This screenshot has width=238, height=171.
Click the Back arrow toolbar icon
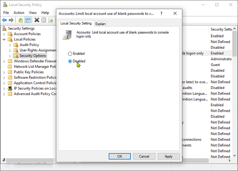pos(4,20)
